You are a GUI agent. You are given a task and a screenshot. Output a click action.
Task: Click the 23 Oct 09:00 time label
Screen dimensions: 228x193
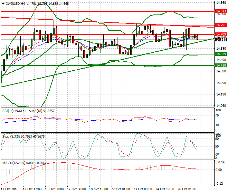[143, 189]
